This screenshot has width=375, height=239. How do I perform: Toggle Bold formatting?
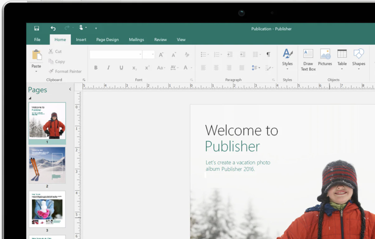[96, 68]
